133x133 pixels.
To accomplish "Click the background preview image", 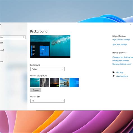I will tap(50, 47).
